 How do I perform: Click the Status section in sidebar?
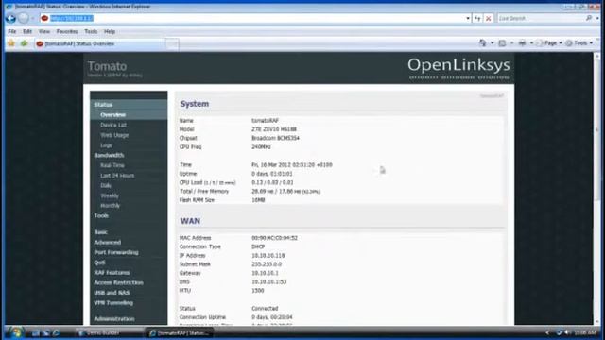(103, 105)
